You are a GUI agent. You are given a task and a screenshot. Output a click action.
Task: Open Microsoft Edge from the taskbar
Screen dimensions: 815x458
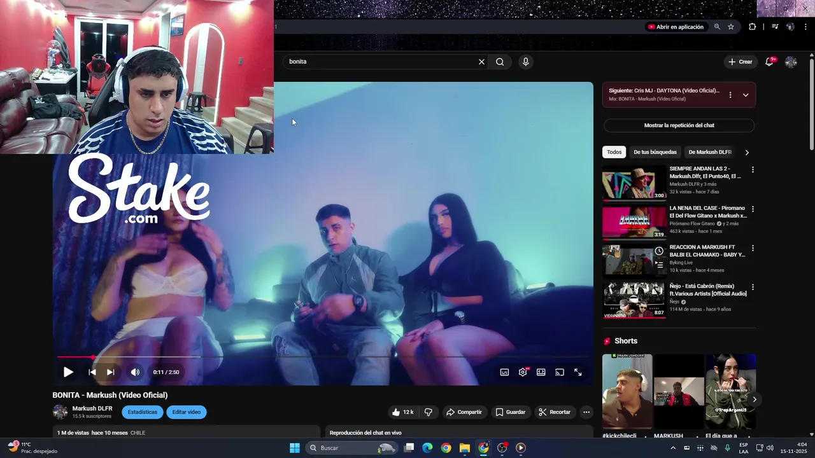(x=427, y=448)
